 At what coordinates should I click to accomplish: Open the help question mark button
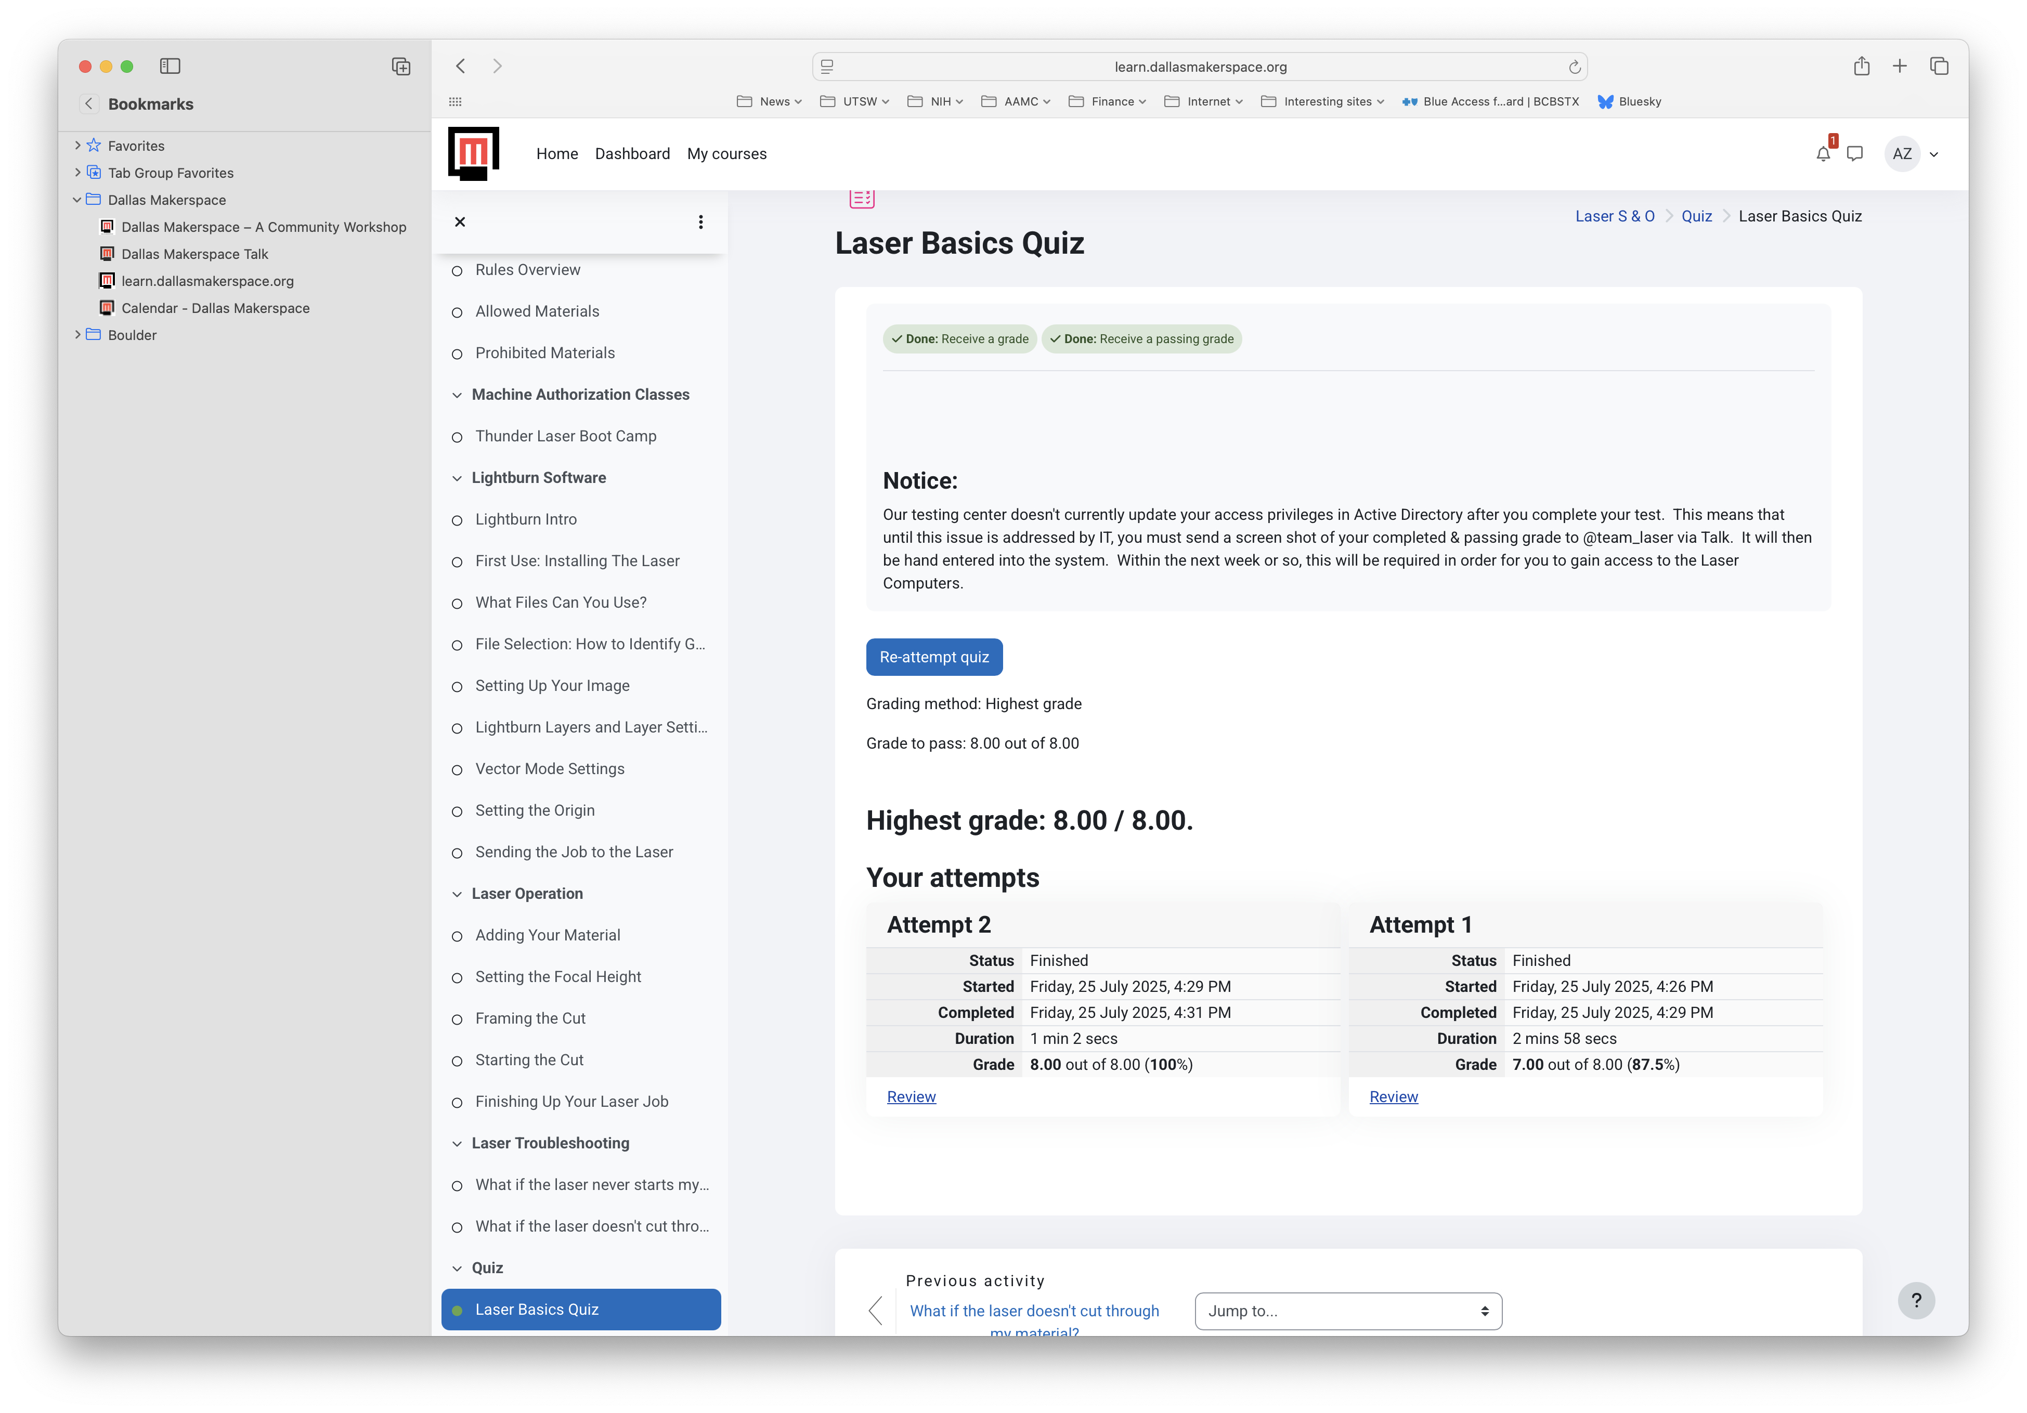pos(1917,1300)
